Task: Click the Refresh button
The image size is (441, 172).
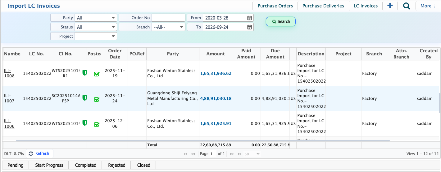Action: [x=39, y=153]
